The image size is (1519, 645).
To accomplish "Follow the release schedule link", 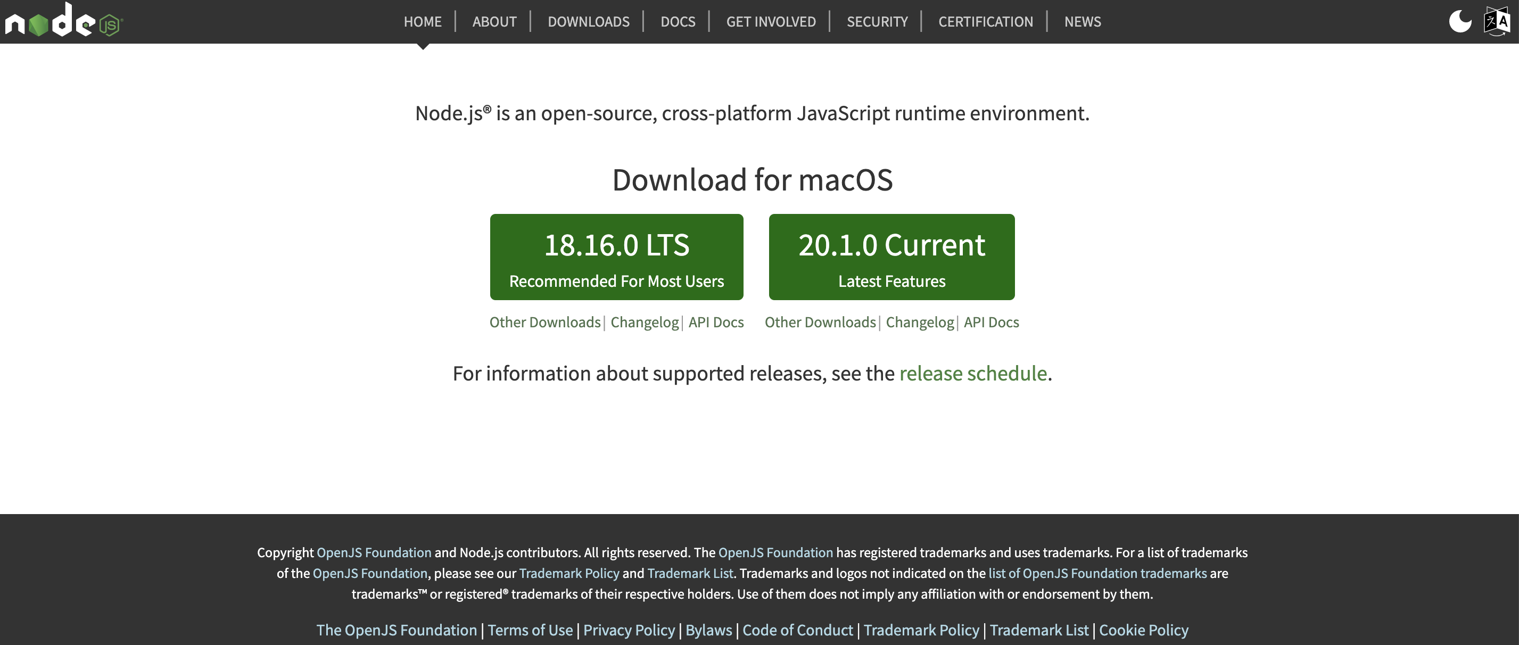I will 972,373.
